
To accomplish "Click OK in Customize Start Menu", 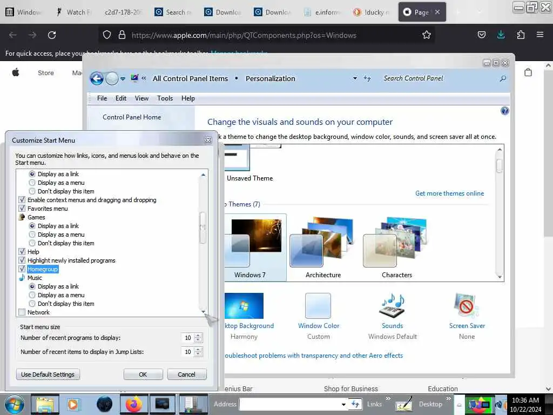I will [143, 374].
